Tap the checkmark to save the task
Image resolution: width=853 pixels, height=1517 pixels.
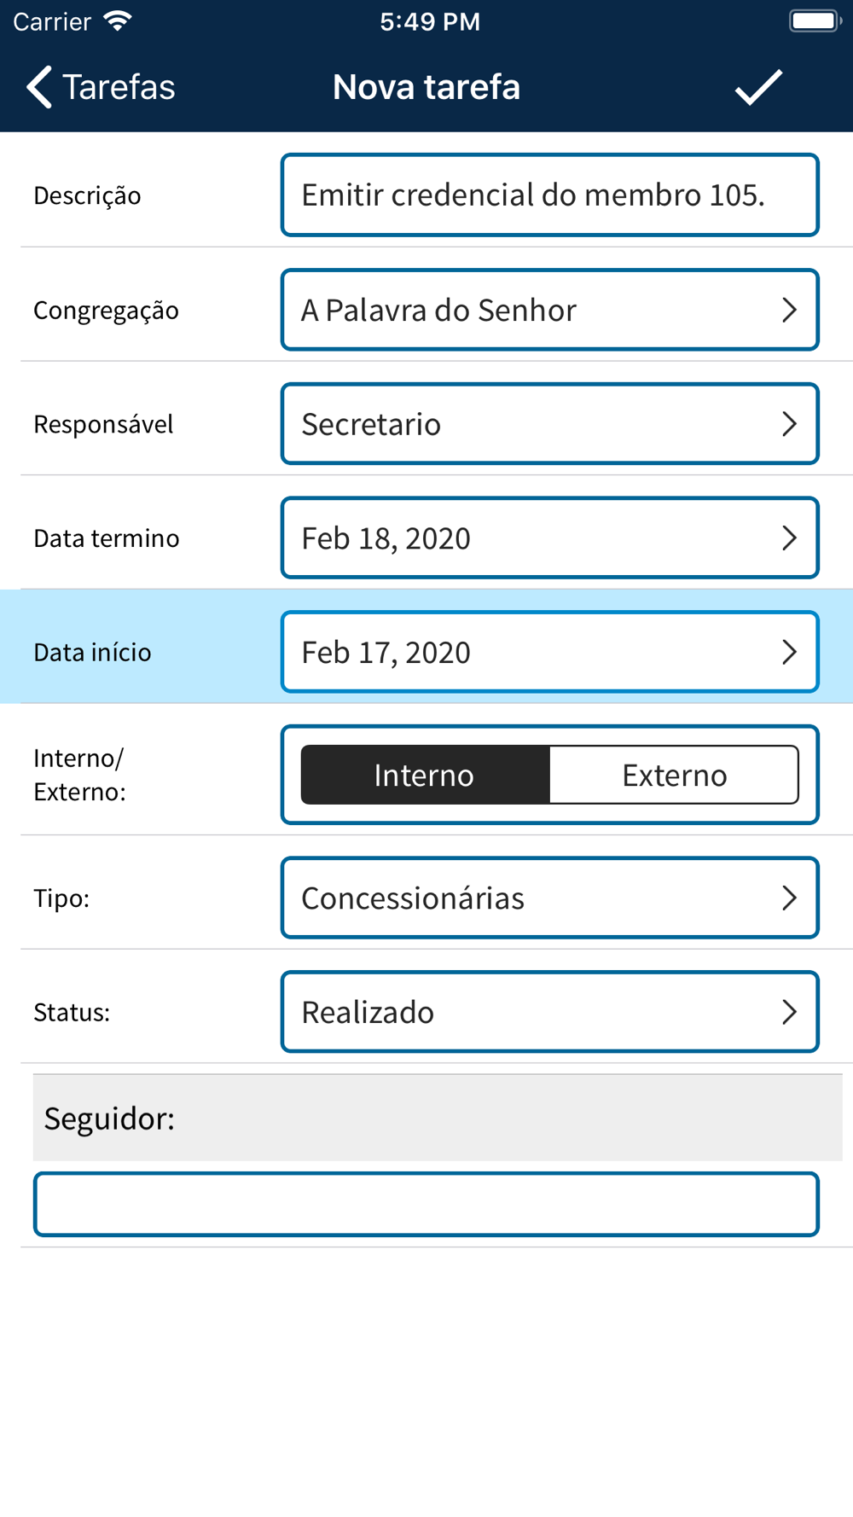(758, 87)
